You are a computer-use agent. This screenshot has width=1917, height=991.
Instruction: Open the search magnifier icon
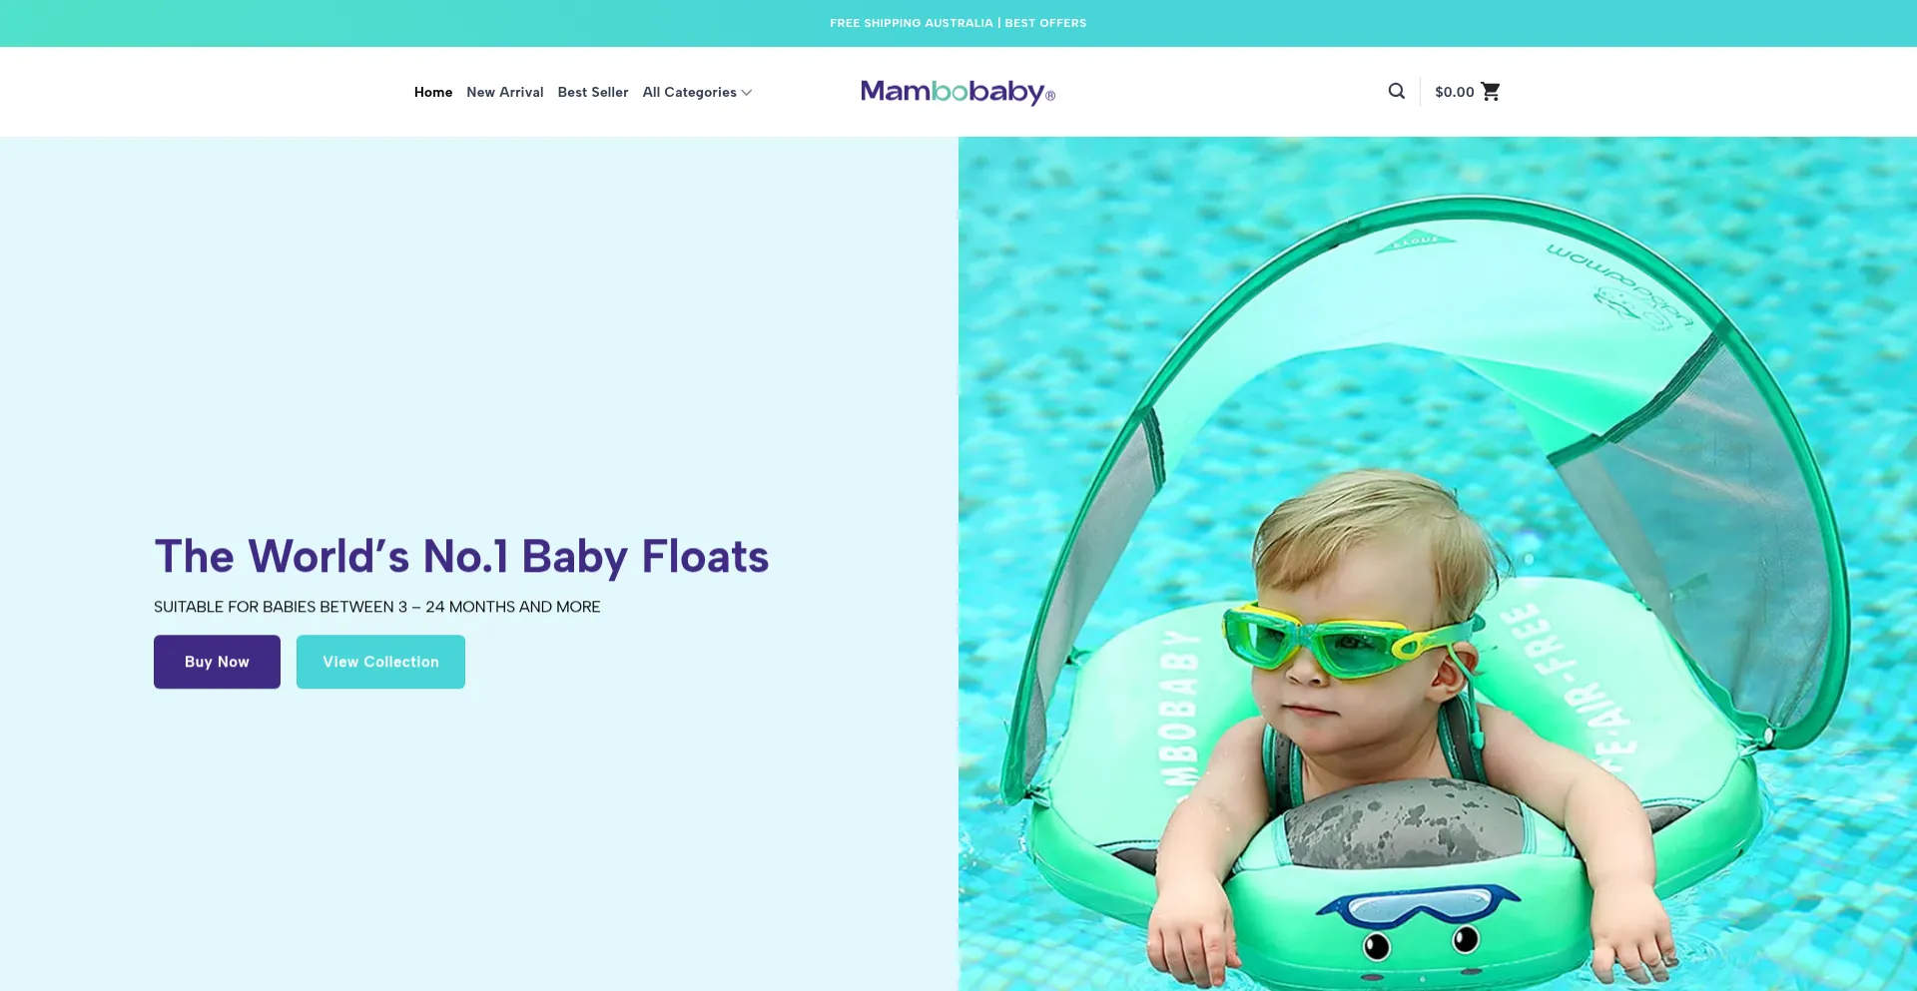1396,91
